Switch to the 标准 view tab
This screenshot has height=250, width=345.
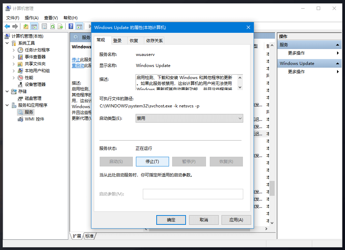89,236
